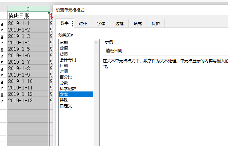Choose 数值 format category
The width and height of the screenshot is (228, 146).
tap(64, 48)
